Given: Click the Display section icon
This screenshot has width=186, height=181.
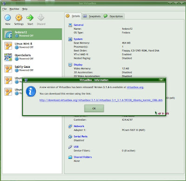Looking at the screenshot, I should click(x=70, y=65).
